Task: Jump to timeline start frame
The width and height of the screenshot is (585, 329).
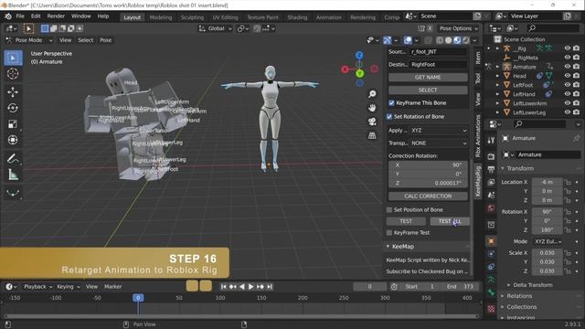Action: (x=223, y=286)
